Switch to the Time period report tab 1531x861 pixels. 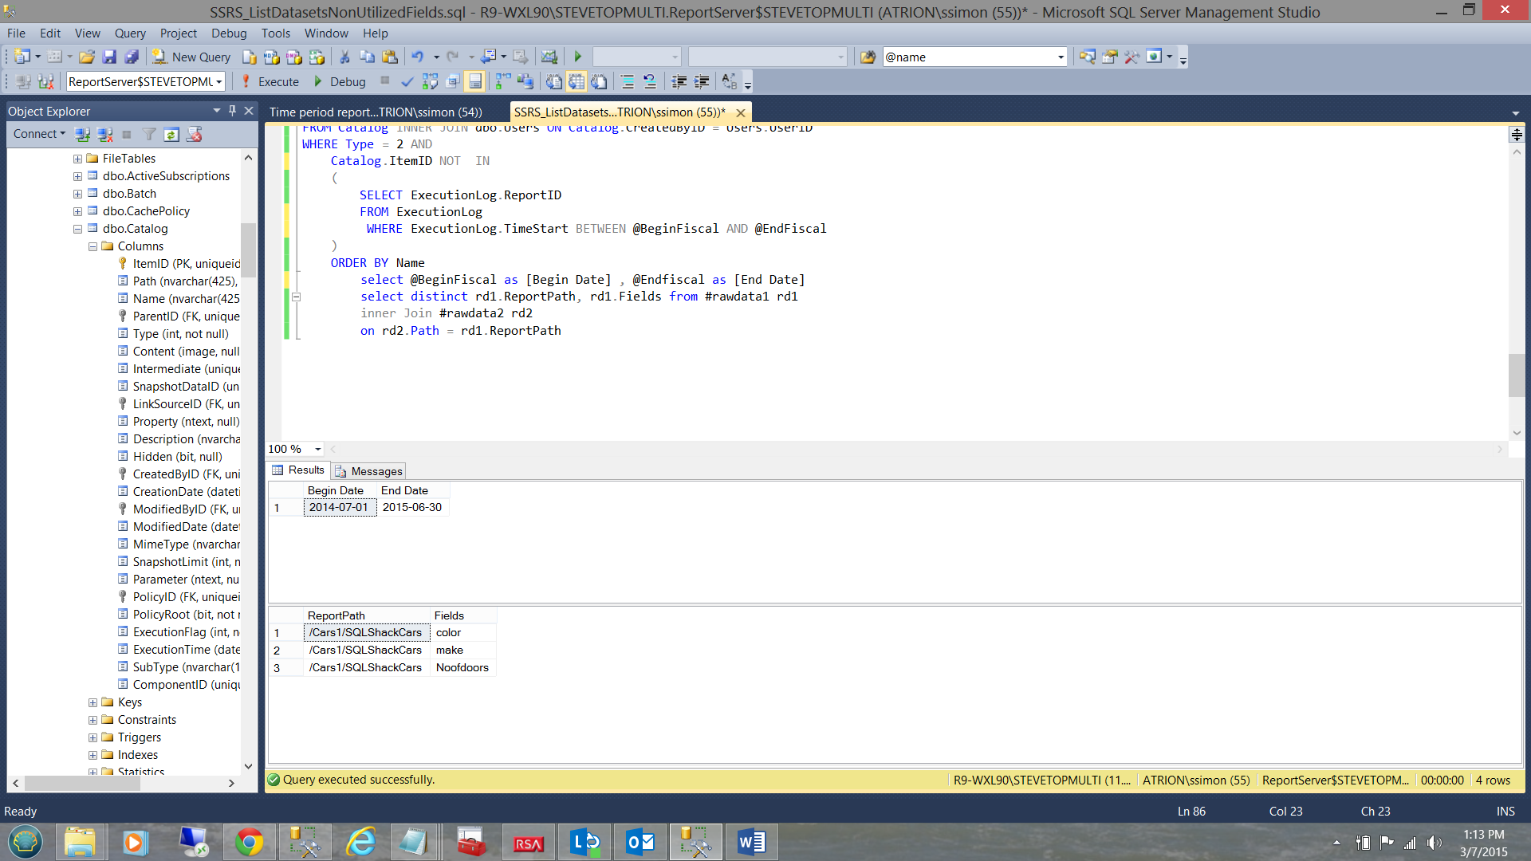click(x=376, y=112)
